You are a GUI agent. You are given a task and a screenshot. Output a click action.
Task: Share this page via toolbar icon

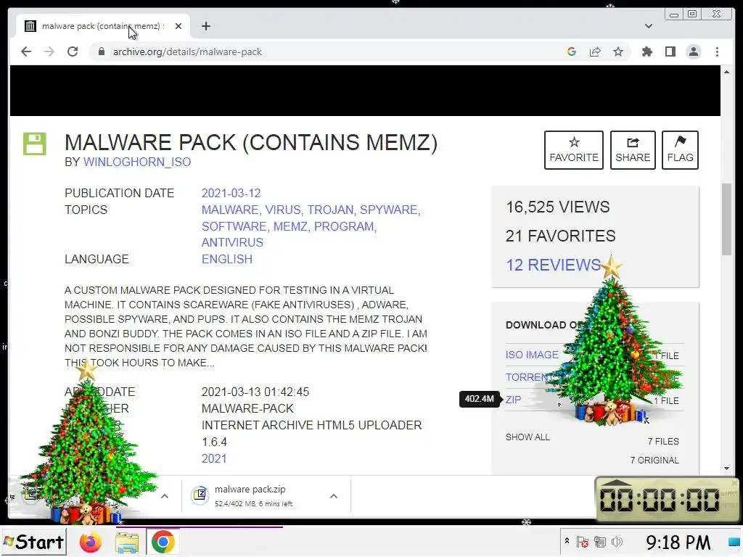point(595,51)
